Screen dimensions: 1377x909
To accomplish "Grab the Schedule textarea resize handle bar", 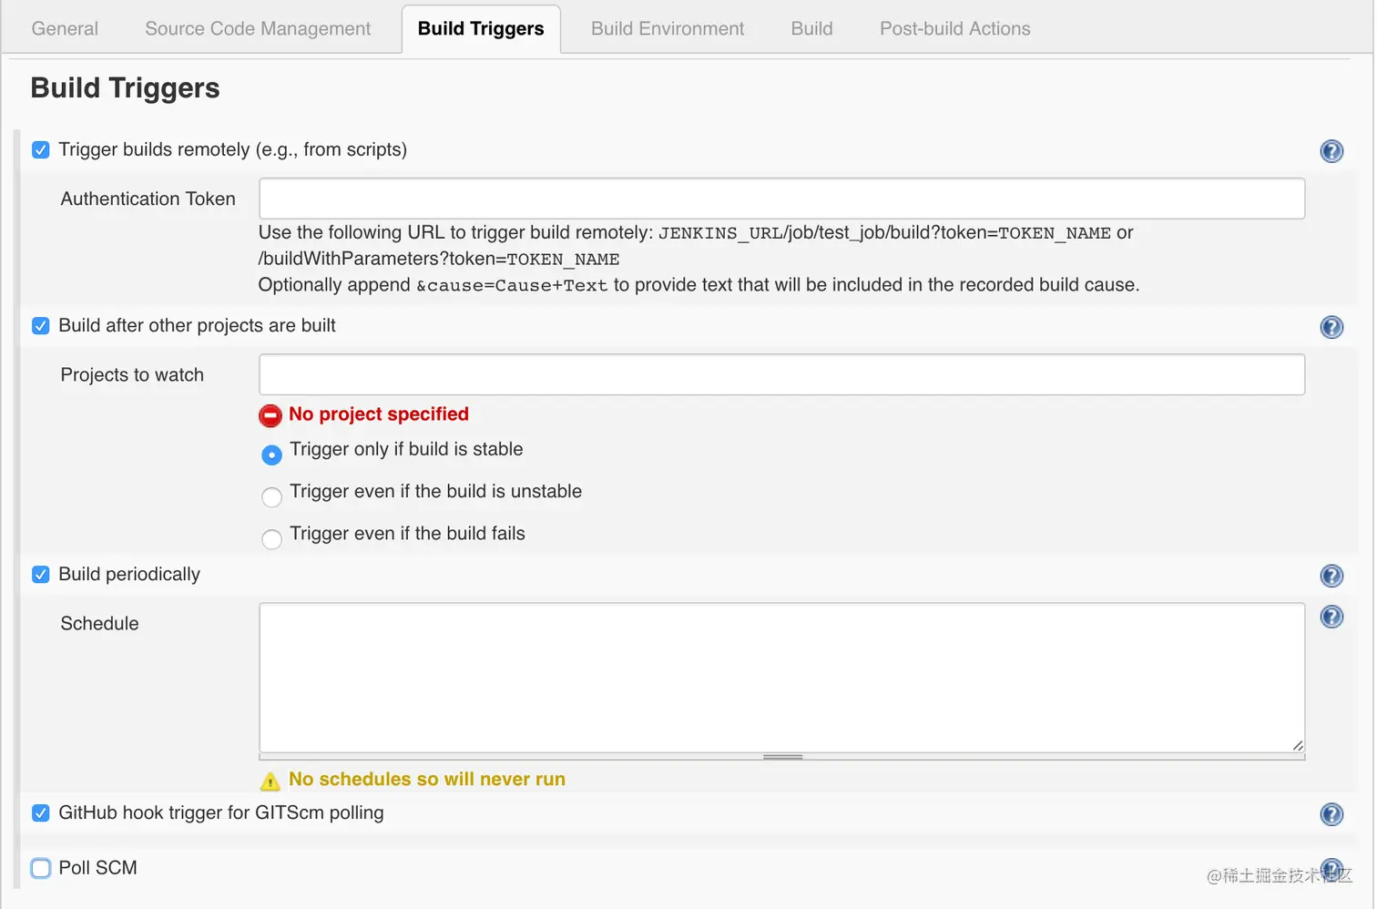I will coord(782,757).
